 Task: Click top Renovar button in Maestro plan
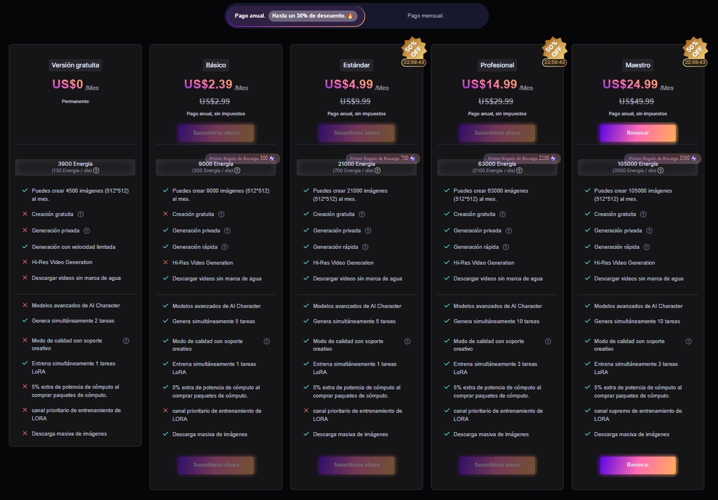pyautogui.click(x=638, y=133)
